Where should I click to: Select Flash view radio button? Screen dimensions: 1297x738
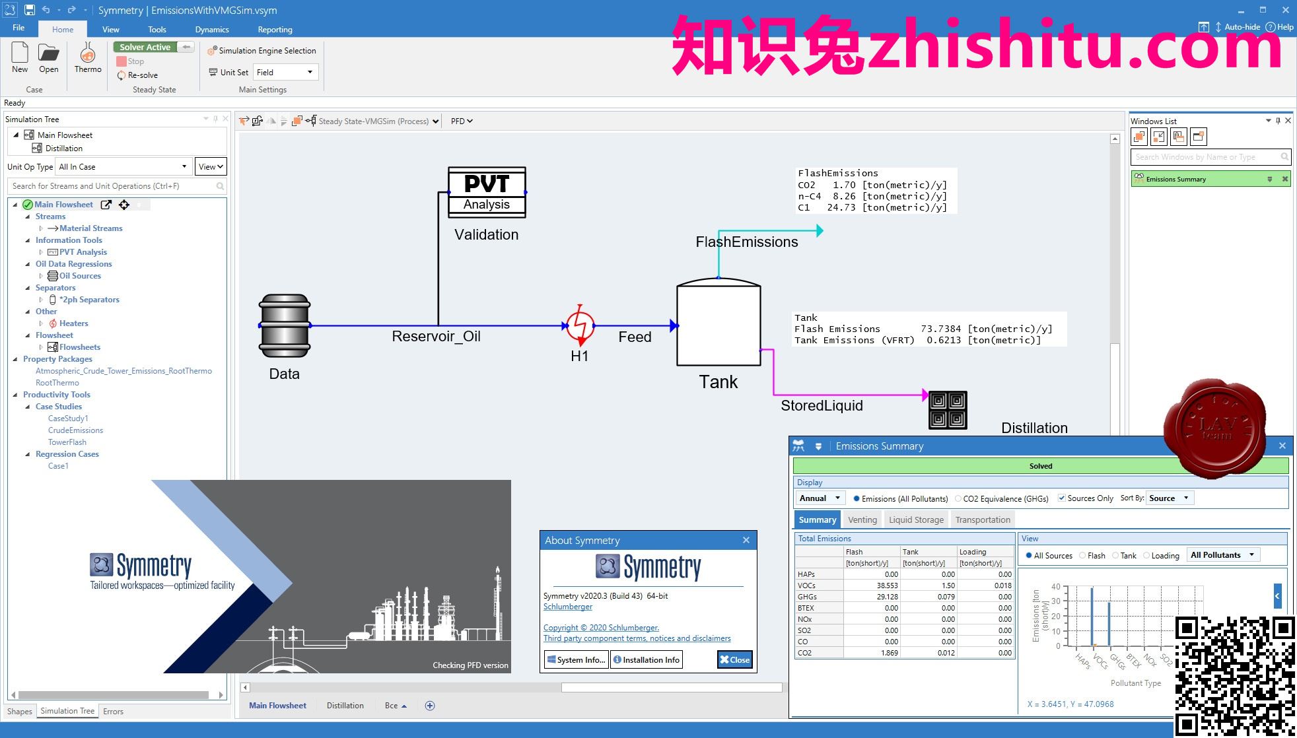[x=1082, y=556]
